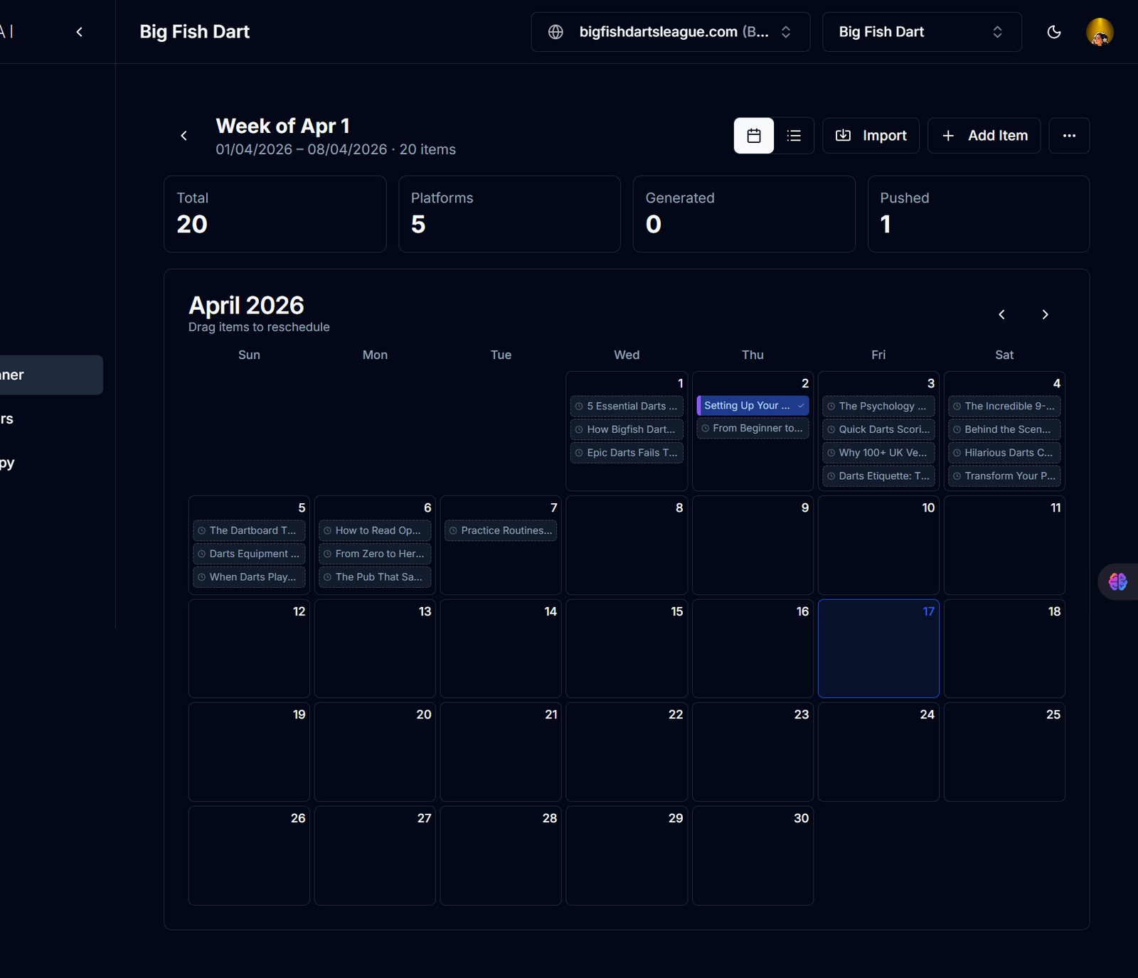Open 'The Psychology...' item on April 3

pos(878,406)
